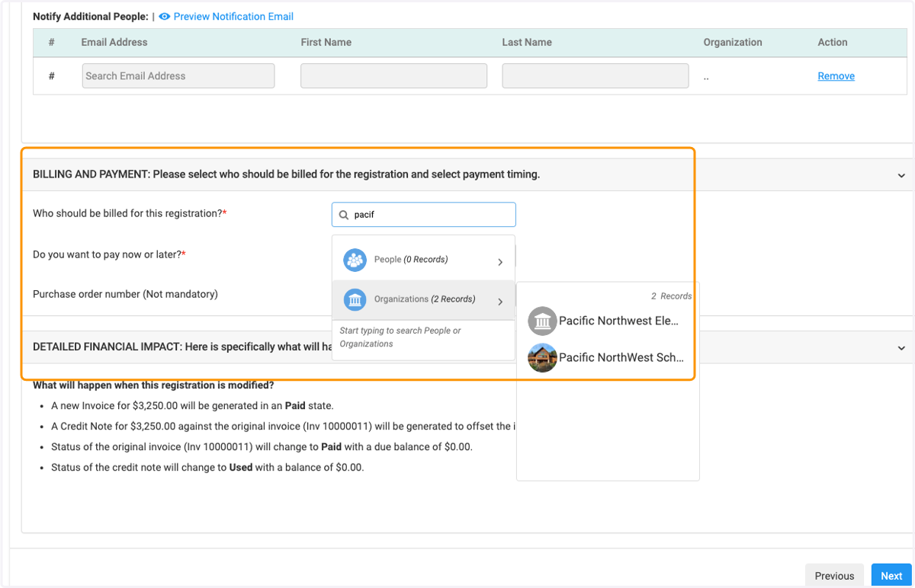Image resolution: width=915 pixels, height=588 pixels.
Task: Remove the additional person row
Action: point(836,76)
